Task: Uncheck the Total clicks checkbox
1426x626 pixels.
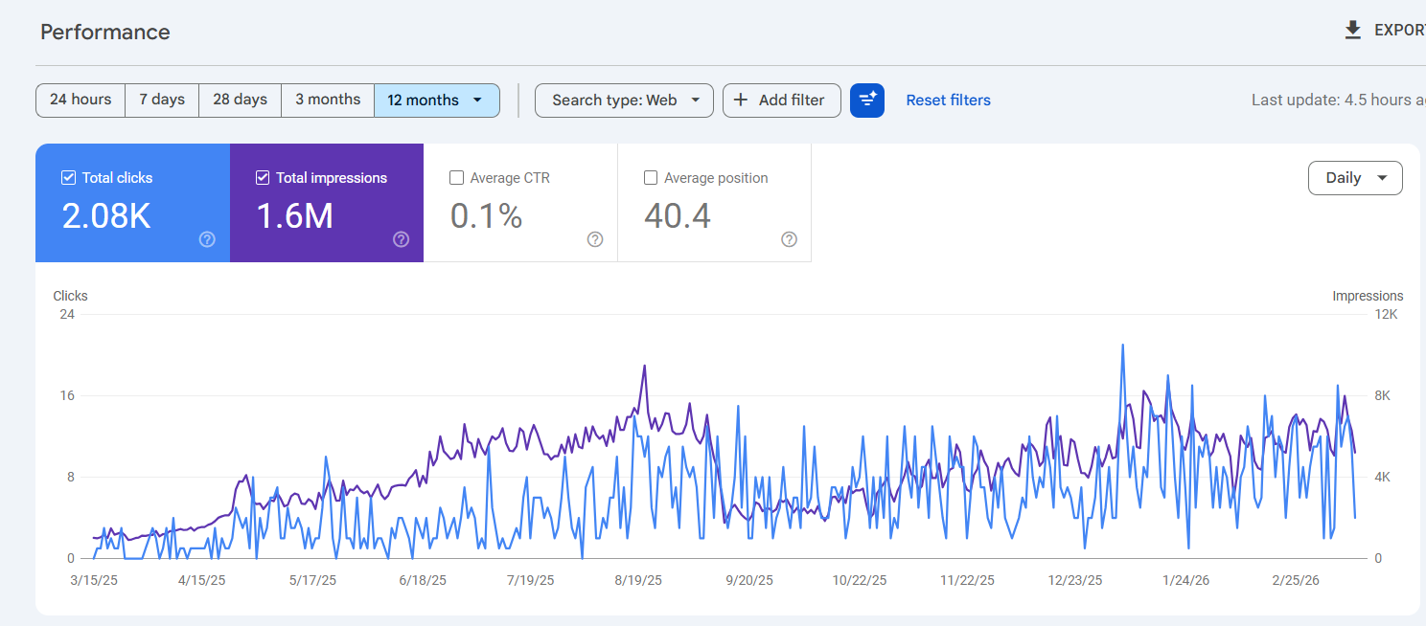Action: (x=69, y=178)
